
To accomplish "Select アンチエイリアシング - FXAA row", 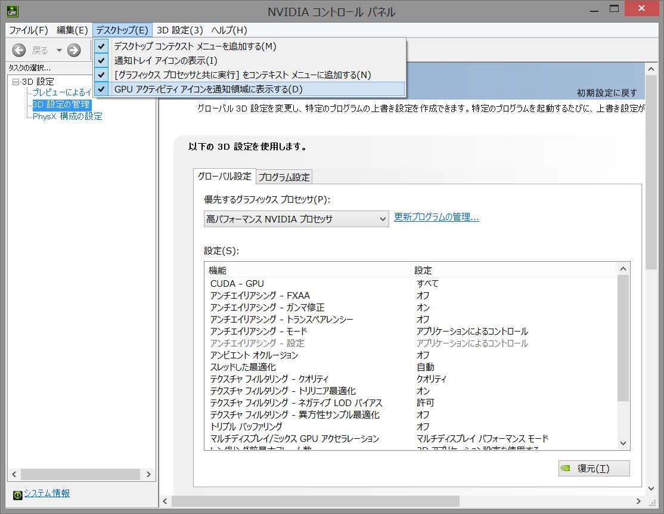I will pyautogui.click(x=411, y=295).
